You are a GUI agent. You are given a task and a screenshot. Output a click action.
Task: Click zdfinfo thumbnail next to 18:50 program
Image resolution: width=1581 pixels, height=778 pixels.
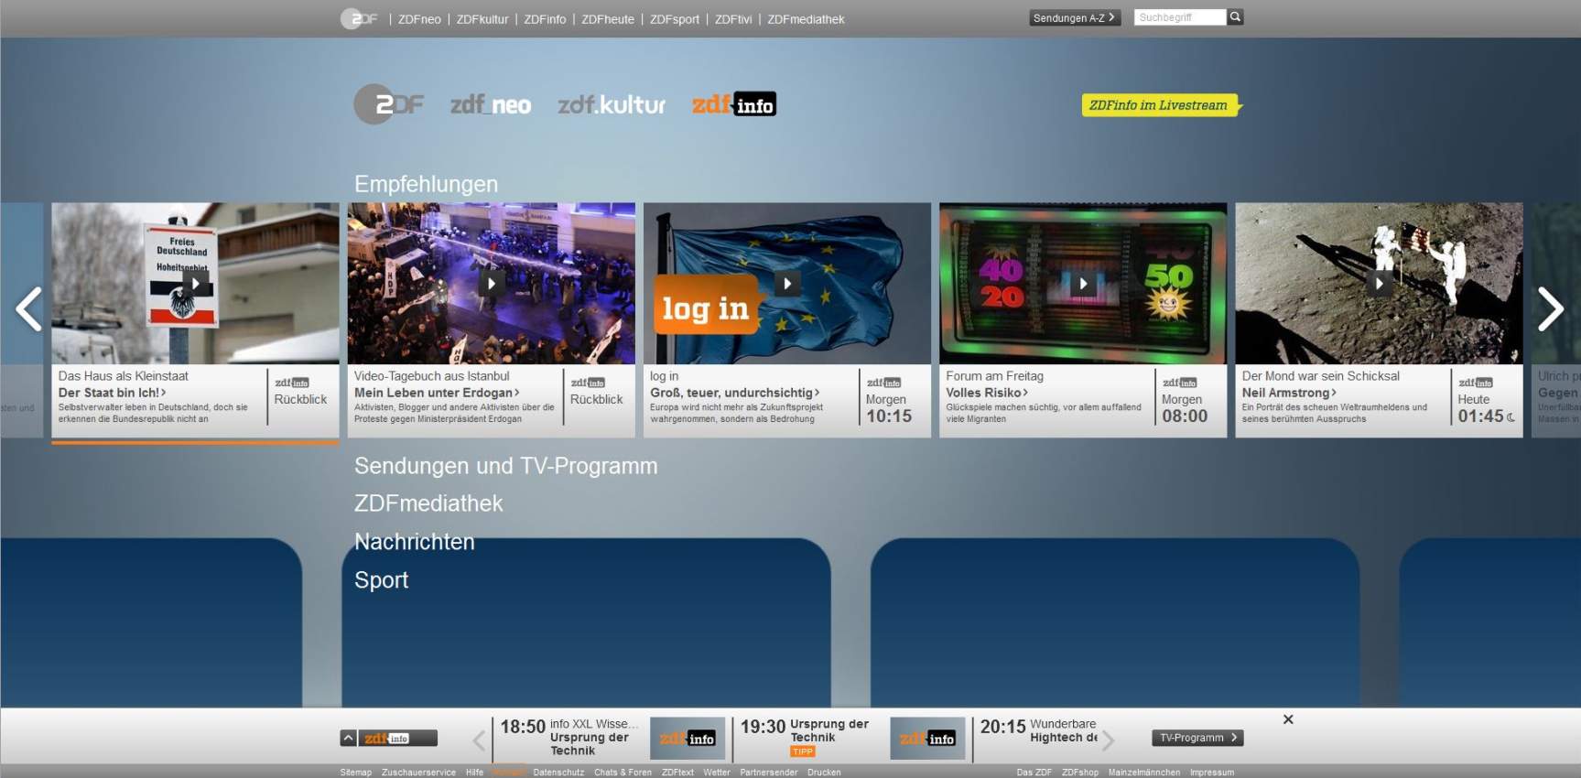[687, 739]
